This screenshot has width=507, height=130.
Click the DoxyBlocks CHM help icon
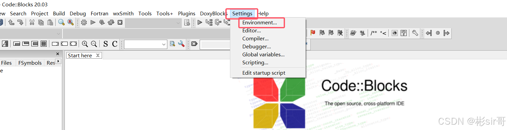point(404,33)
